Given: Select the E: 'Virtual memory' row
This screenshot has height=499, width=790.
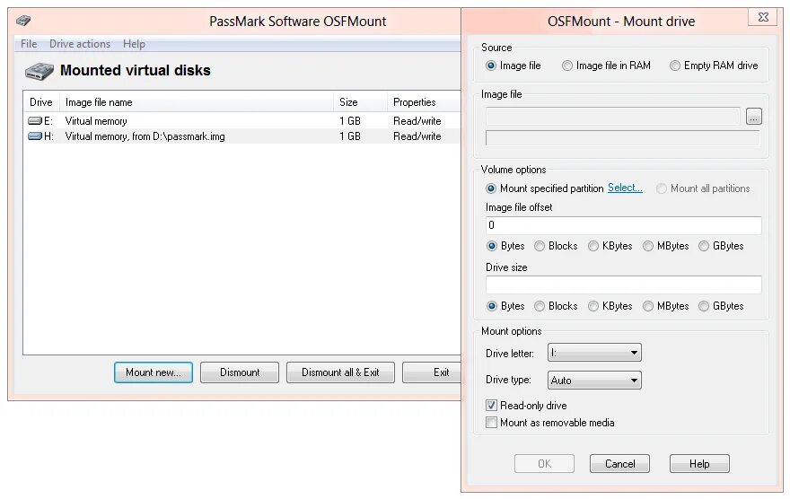Looking at the screenshot, I should 241,121.
